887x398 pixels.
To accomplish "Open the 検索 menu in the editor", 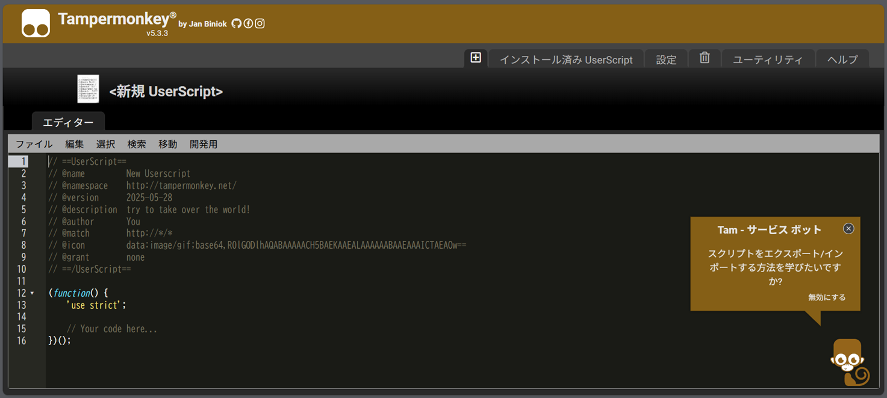I will click(x=136, y=144).
